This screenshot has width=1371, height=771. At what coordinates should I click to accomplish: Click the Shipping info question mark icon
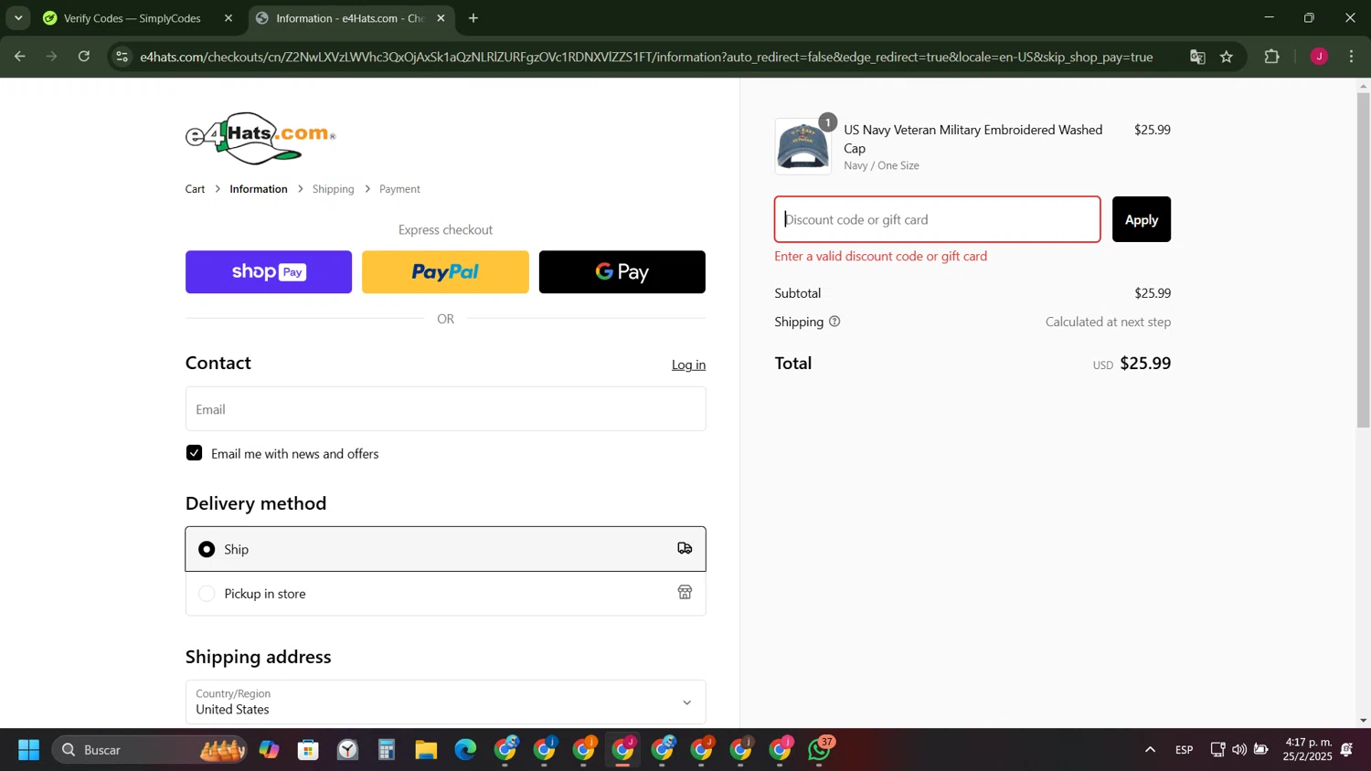834,322
